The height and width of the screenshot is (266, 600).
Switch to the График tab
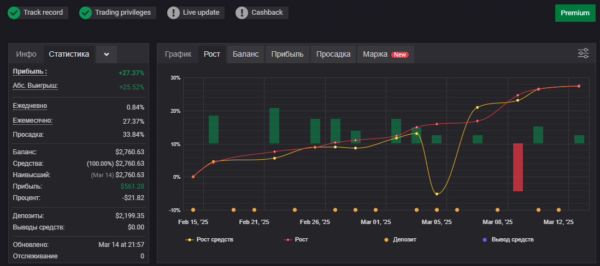pyautogui.click(x=178, y=54)
